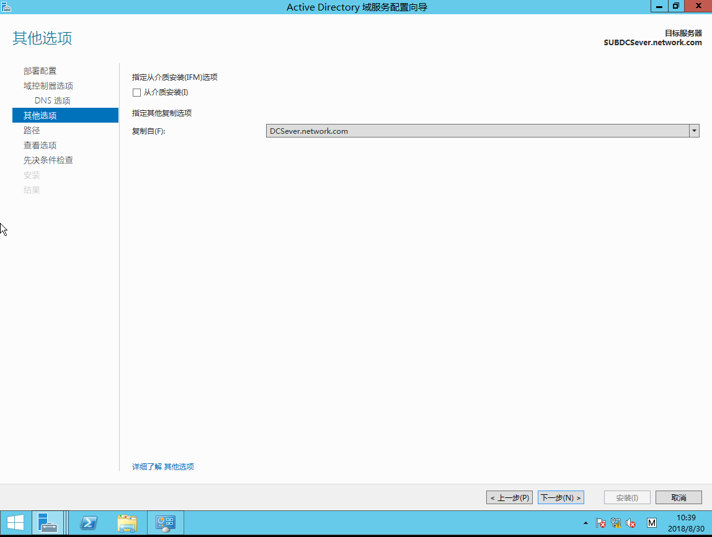Click the 上一步(P) back button
Viewport: 712px width, 537px height.
pyautogui.click(x=509, y=497)
